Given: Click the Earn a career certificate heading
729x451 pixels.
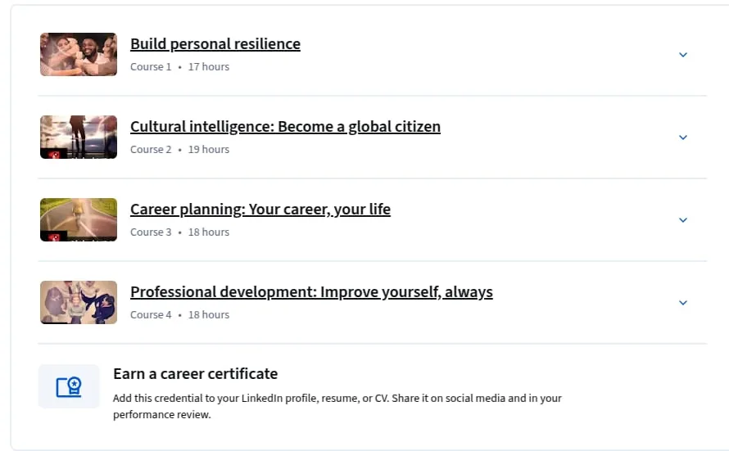Looking at the screenshot, I should (x=195, y=374).
